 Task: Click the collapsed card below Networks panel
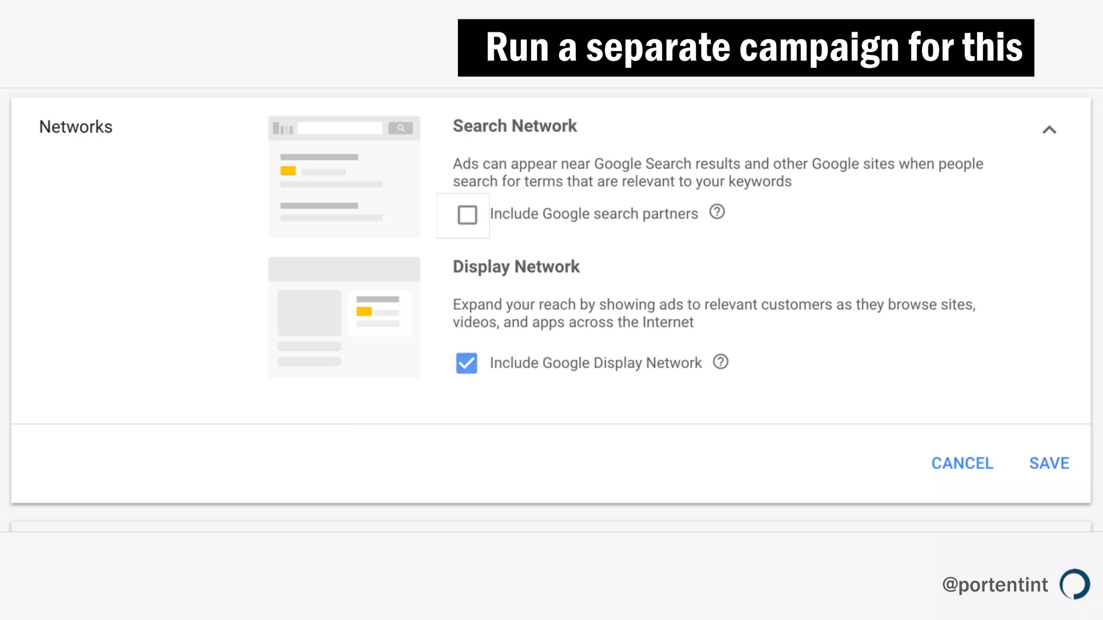(x=550, y=526)
